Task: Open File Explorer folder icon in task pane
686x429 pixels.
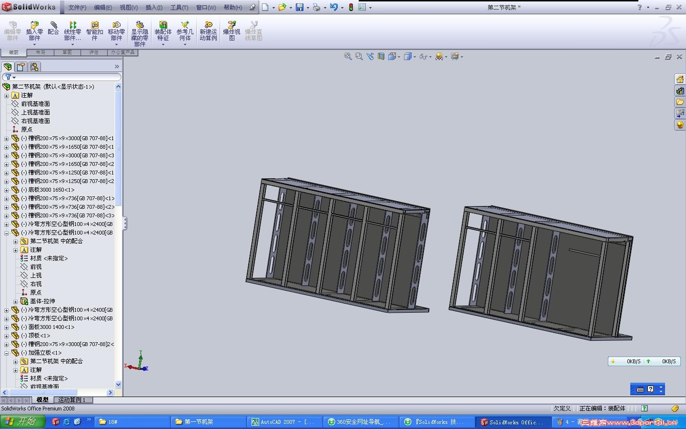Action: coord(680,102)
